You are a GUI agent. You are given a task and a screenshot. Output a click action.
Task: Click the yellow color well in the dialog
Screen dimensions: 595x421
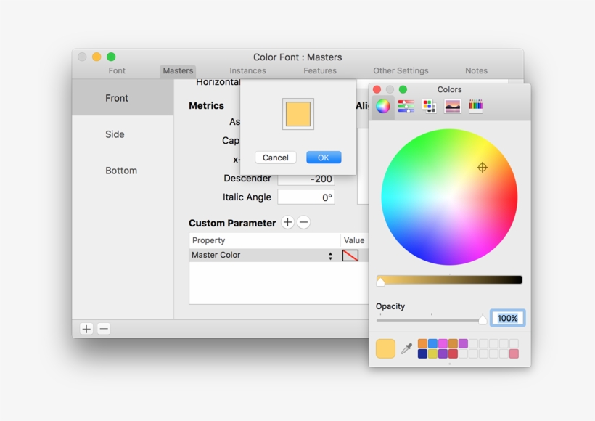[x=298, y=114]
